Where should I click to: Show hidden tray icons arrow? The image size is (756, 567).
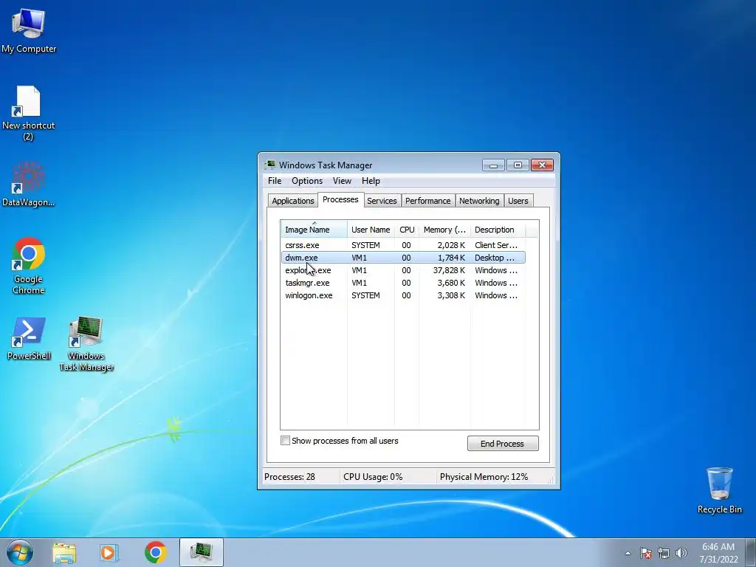[x=628, y=554]
